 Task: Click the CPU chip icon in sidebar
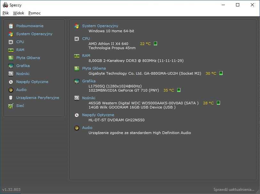[x=11, y=42]
